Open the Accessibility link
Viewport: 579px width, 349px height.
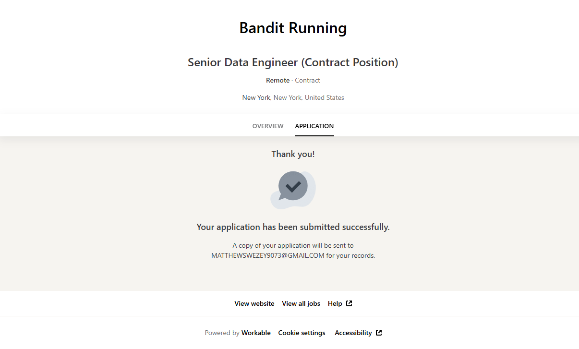pyautogui.click(x=353, y=333)
